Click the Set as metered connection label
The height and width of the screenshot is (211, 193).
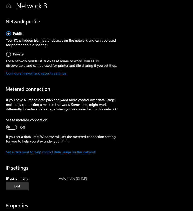tap(27, 120)
